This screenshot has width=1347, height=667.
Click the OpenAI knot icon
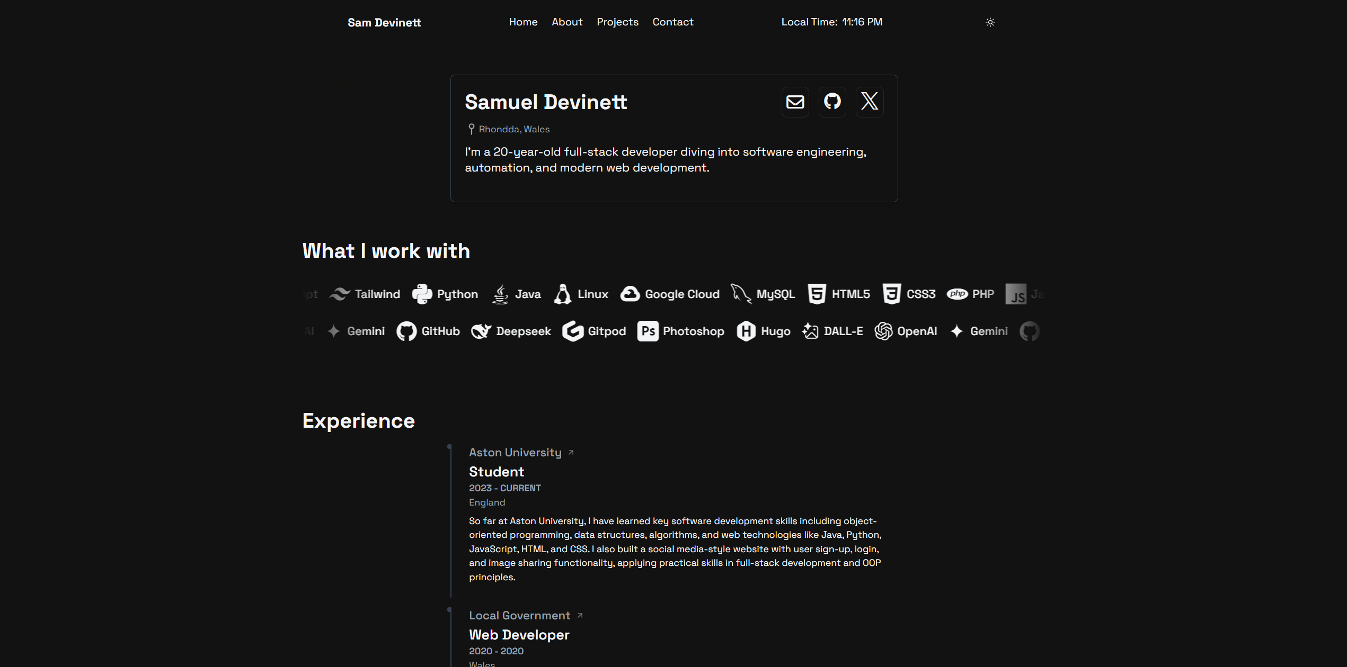point(883,331)
